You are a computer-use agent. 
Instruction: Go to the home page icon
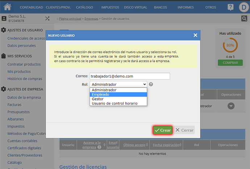[x=8, y=7]
